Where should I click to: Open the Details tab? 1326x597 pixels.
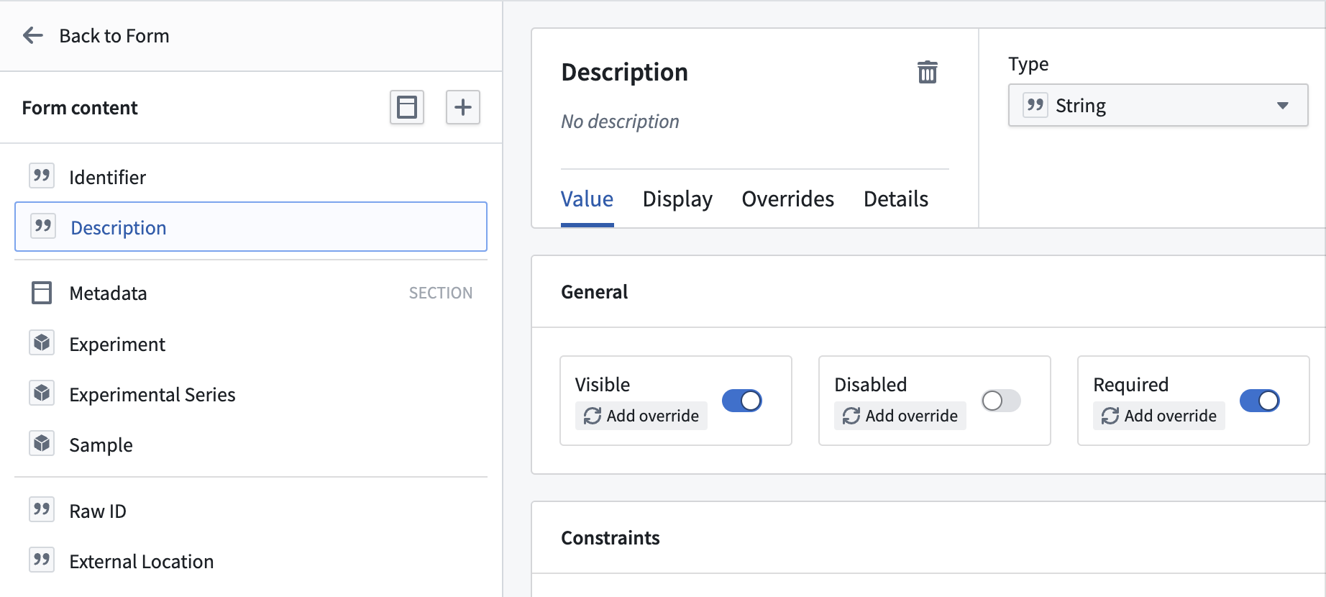tap(896, 199)
